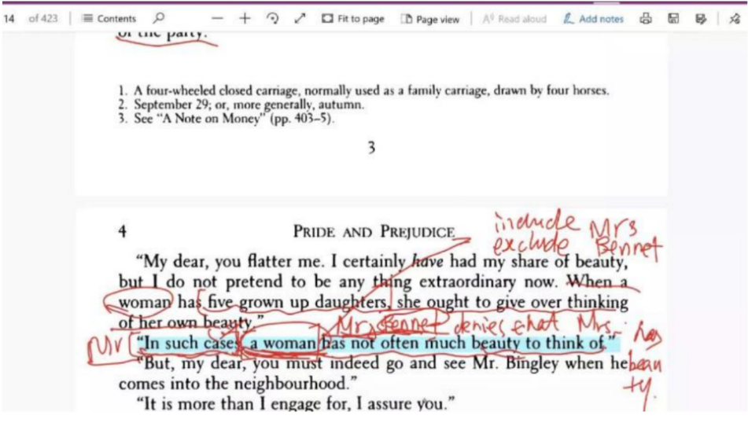Print the document with printer icon
The height and width of the screenshot is (434, 748).
pos(647,19)
